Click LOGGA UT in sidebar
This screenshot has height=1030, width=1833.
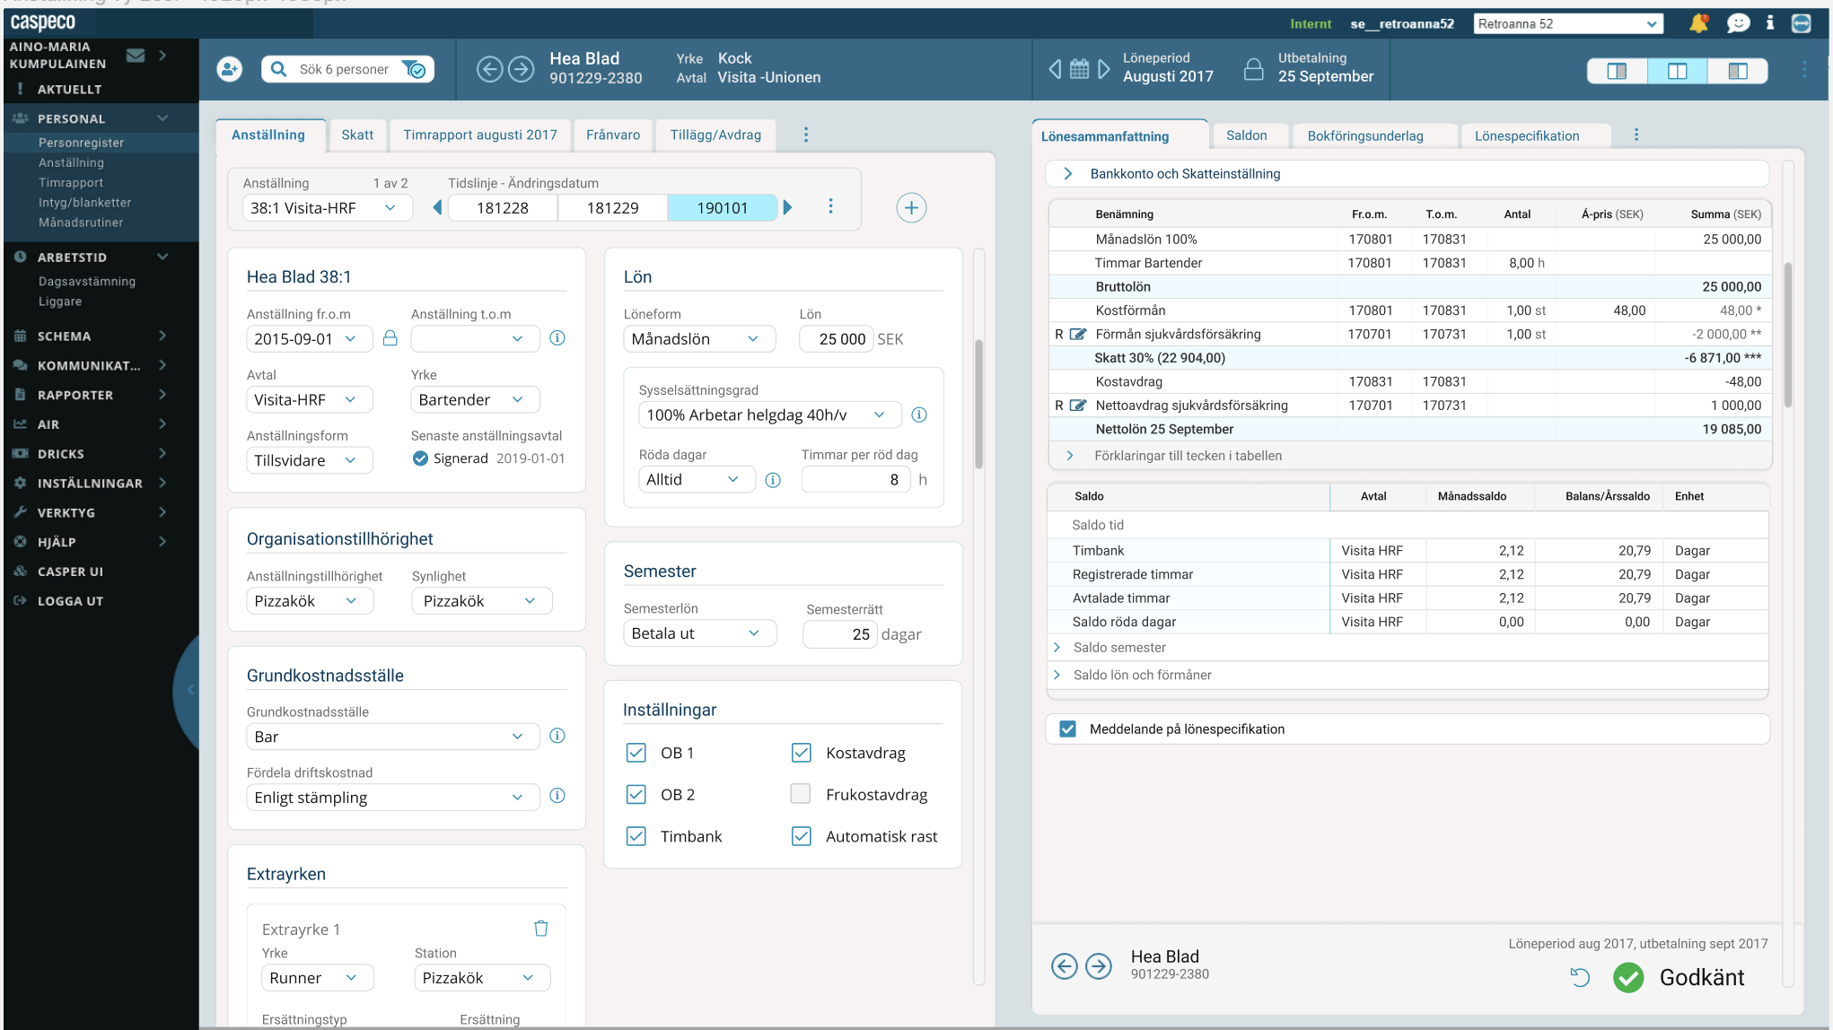click(70, 601)
